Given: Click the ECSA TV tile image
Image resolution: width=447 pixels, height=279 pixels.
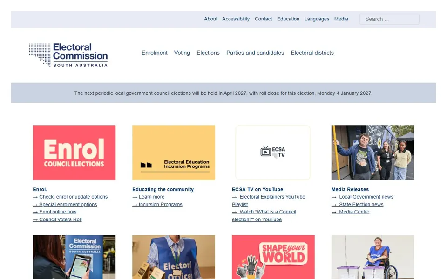Looking at the screenshot, I should point(273,153).
